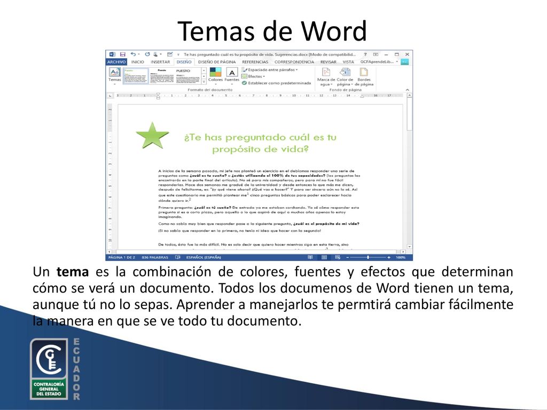This screenshot has width=547, height=410.
Task: Open Espaciado entre párrafos dropdown
Action: pyautogui.click(x=270, y=70)
